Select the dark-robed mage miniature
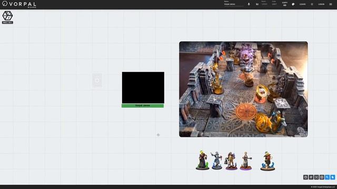Image resolution: width=337 pixels, height=189 pixels. pyautogui.click(x=202, y=160)
